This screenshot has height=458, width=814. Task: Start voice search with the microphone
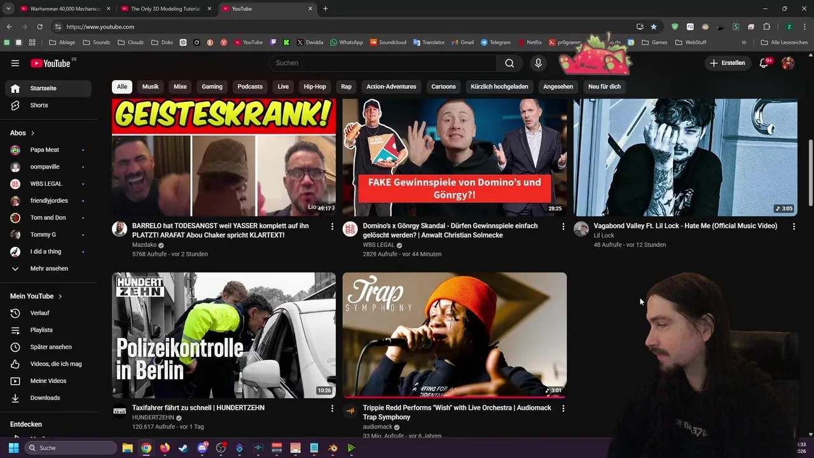point(538,63)
